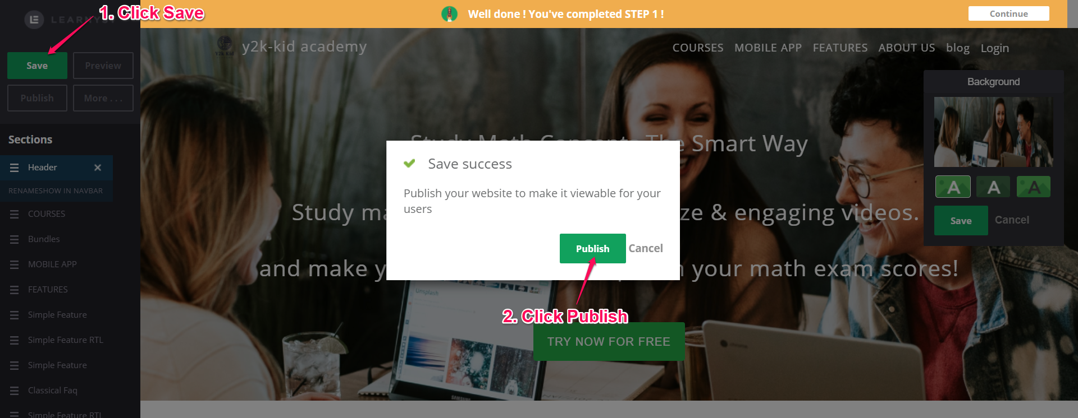This screenshot has height=418, width=1078.
Task: Remove Header section with the X icon
Action: pyautogui.click(x=98, y=168)
